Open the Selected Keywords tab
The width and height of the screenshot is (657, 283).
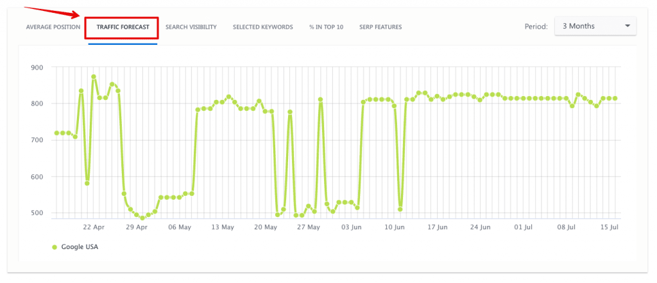pos(262,27)
